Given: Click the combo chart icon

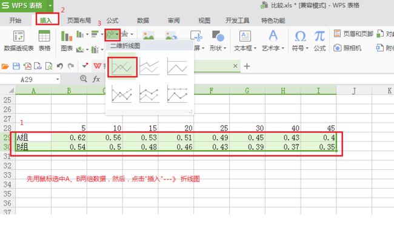Looking at the screenshot, I should pos(95,50).
